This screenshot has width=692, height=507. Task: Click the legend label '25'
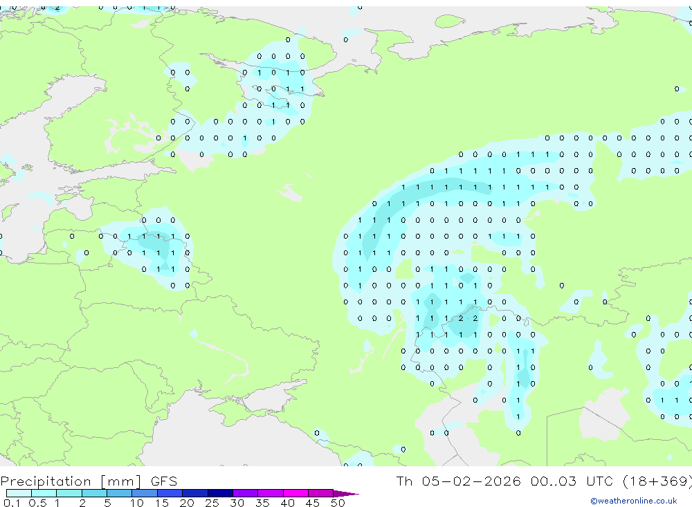click(x=212, y=503)
